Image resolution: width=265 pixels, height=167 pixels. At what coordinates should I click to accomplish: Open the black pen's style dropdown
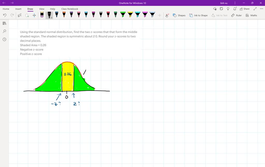click(51, 18)
